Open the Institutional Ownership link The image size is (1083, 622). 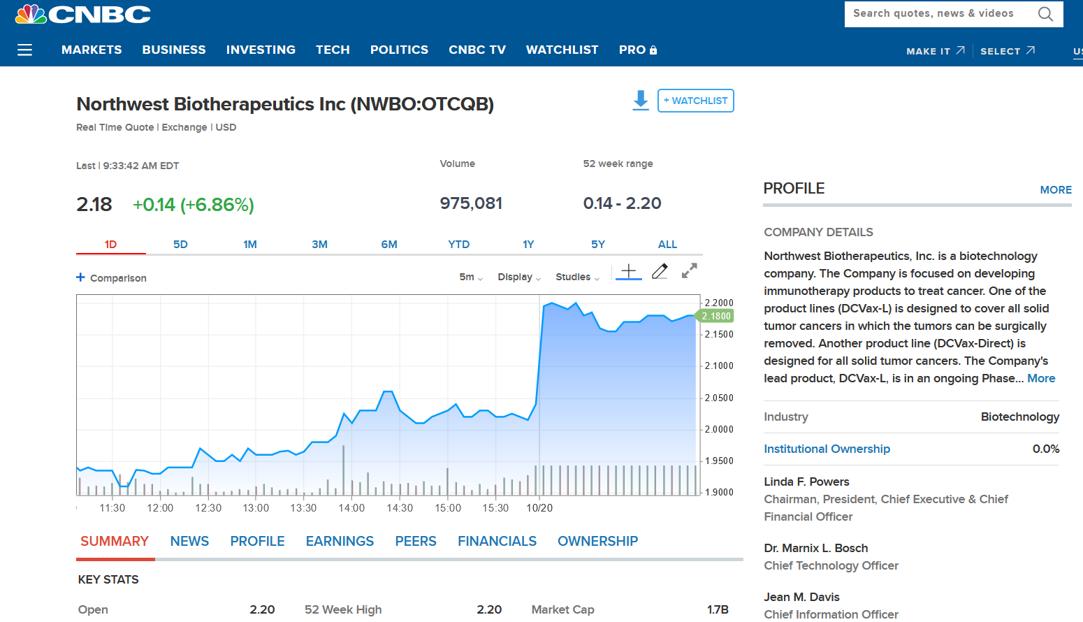coord(827,449)
